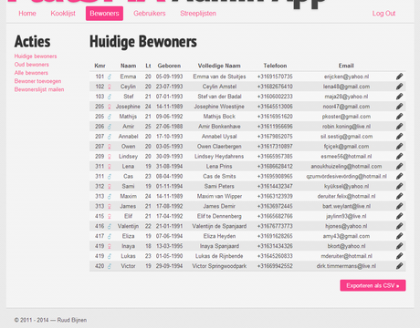Edit Maxim van Wipper's entry pencil
The height and width of the screenshot is (328, 420).
point(399,196)
